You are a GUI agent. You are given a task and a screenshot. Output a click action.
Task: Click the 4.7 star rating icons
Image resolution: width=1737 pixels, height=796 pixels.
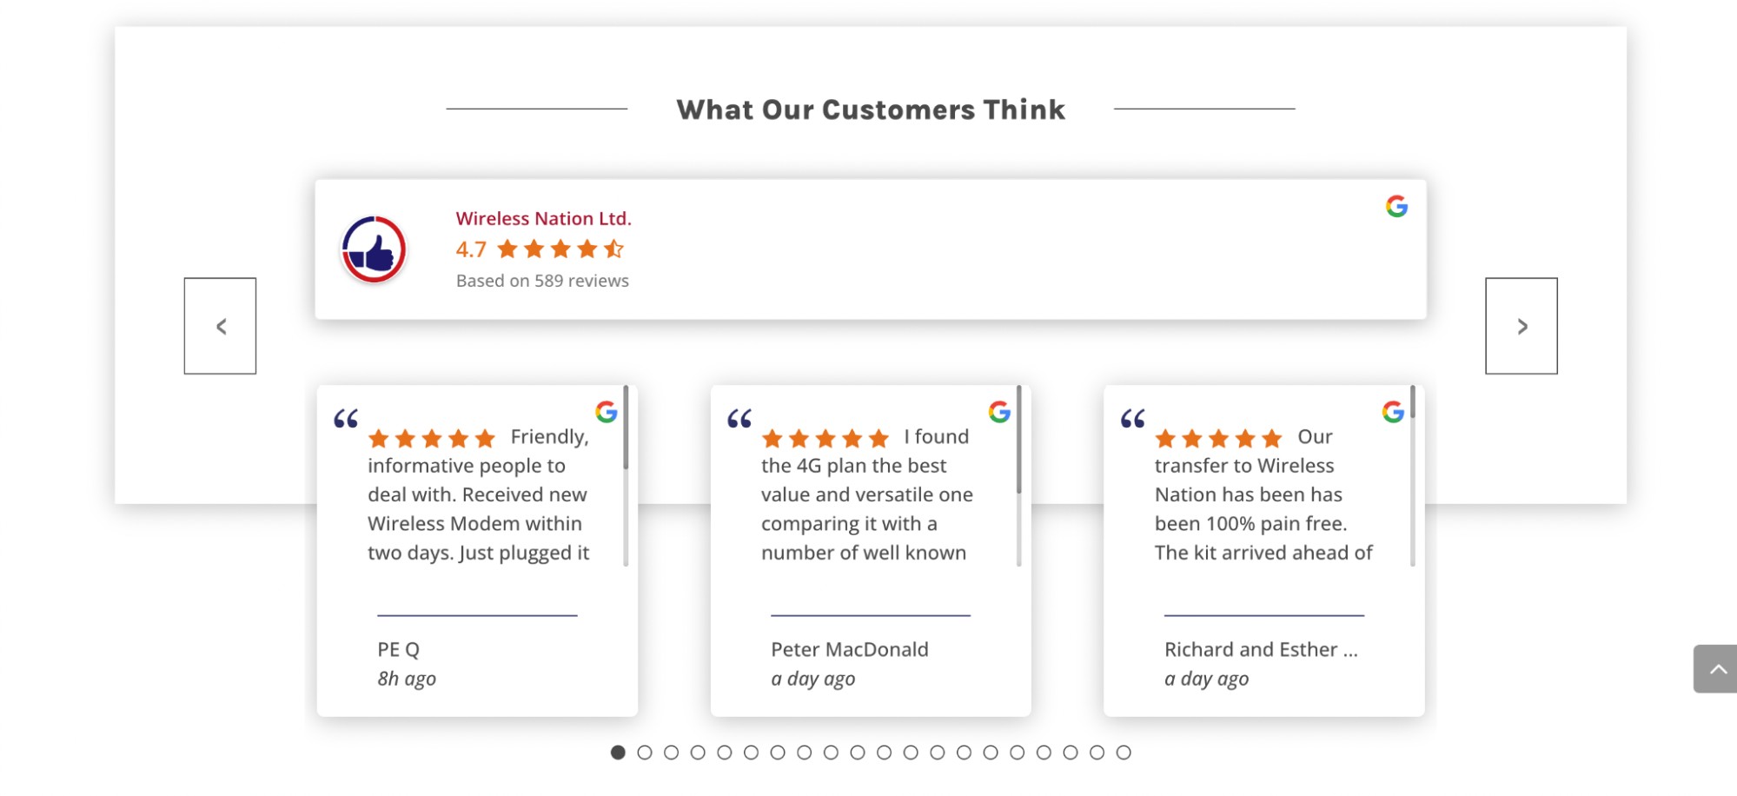[x=560, y=249]
